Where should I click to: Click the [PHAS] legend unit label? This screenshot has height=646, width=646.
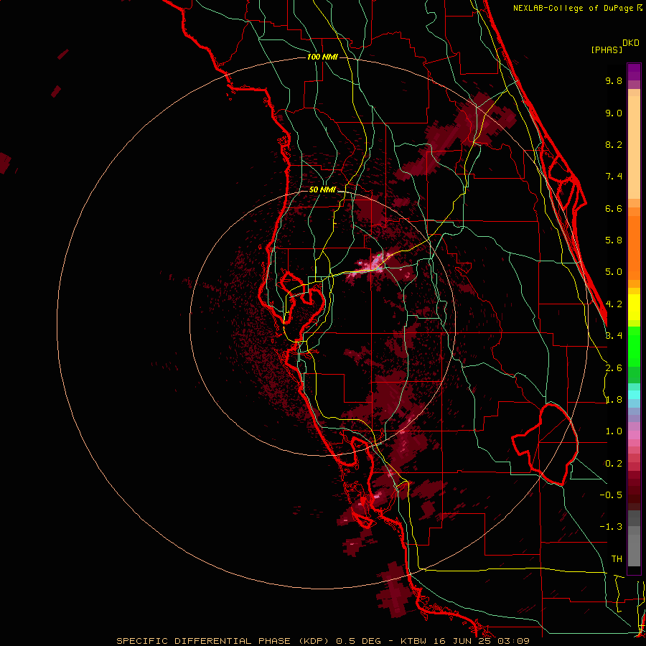coord(607,50)
